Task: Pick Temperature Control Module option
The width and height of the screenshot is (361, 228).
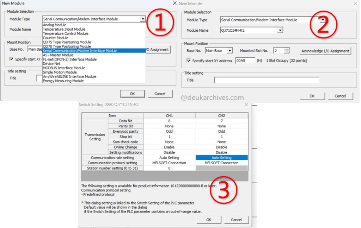Action: [94, 33]
